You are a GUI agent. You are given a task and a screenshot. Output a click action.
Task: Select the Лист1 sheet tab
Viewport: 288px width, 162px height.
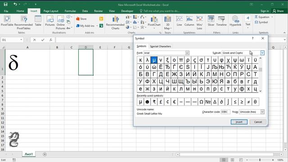click(29, 154)
